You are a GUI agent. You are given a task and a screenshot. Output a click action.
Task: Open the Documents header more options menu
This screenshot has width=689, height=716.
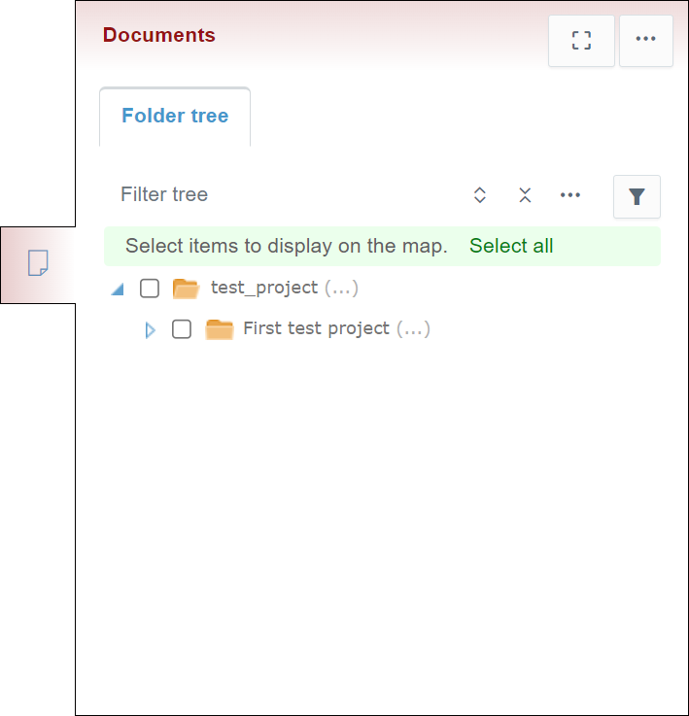click(646, 40)
